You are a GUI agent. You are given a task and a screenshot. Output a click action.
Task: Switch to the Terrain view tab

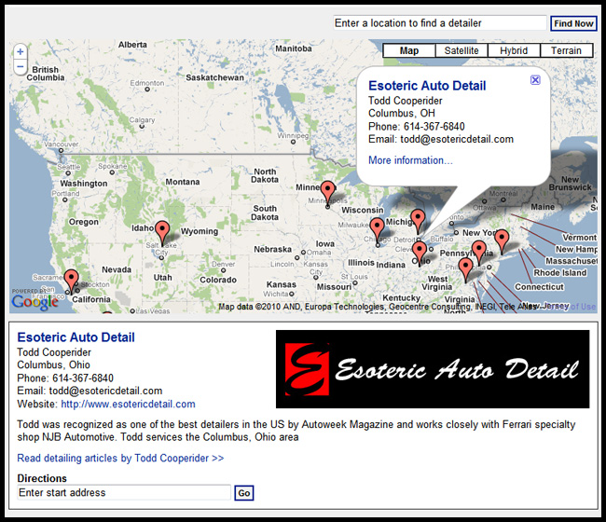click(x=566, y=50)
